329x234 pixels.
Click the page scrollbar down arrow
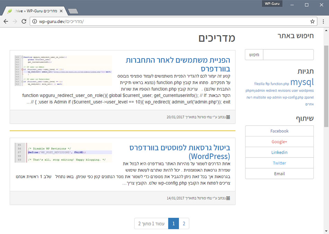[x=326, y=231]
